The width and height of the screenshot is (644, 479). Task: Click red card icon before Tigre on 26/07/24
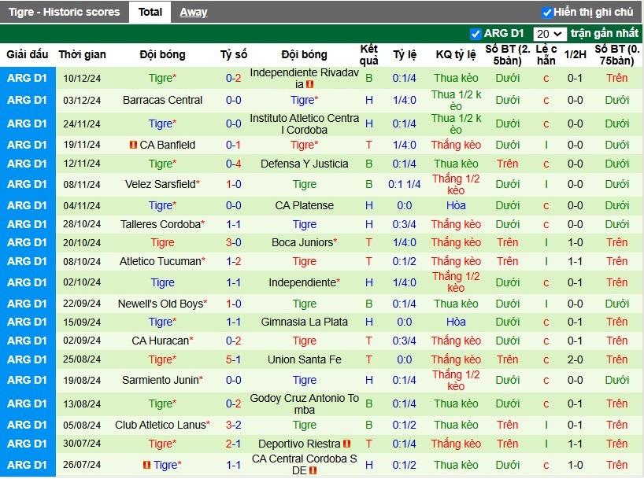tap(147, 465)
